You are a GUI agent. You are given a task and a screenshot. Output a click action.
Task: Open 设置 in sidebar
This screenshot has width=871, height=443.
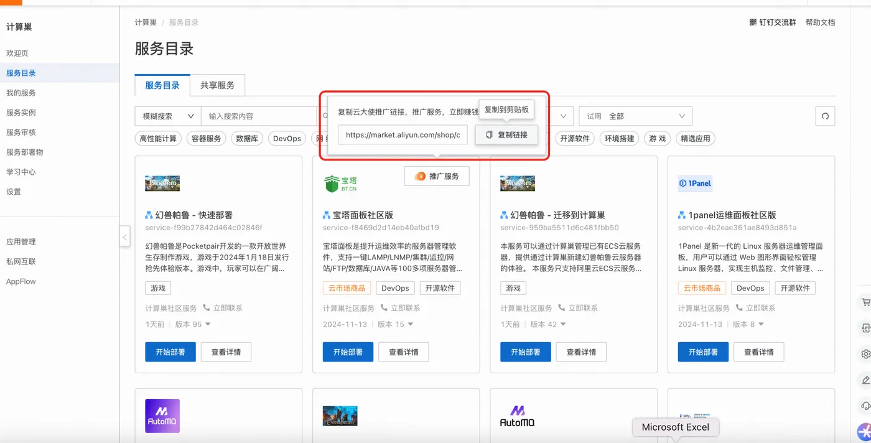click(x=14, y=192)
